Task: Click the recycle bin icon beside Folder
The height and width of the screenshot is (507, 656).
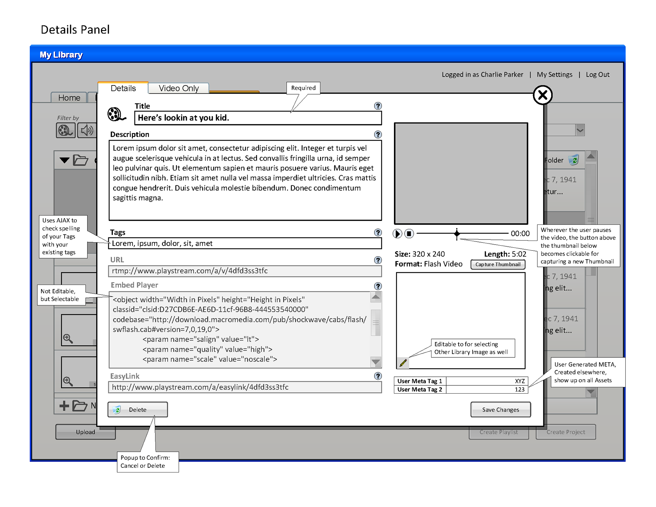Action: (x=574, y=160)
